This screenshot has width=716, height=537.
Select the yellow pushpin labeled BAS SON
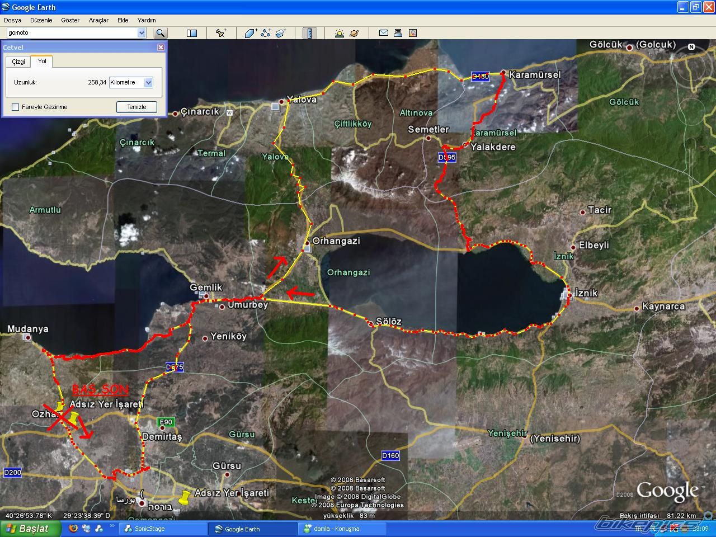[72, 418]
